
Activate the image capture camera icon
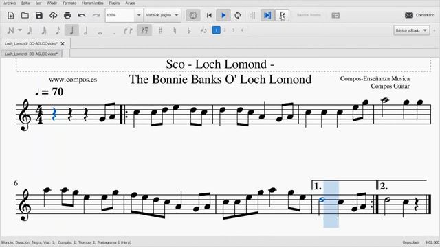pos(335,15)
